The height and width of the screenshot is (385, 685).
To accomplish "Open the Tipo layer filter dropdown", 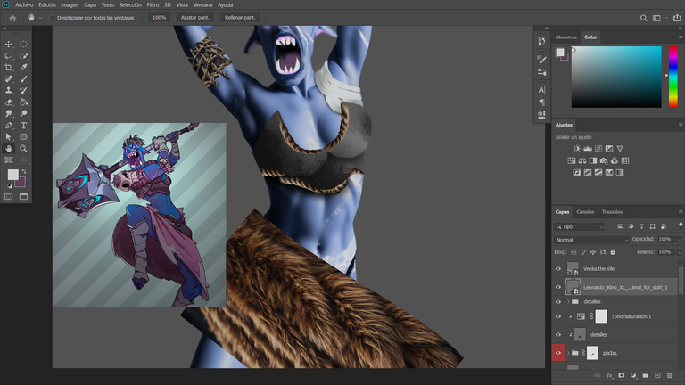I will [x=579, y=226].
